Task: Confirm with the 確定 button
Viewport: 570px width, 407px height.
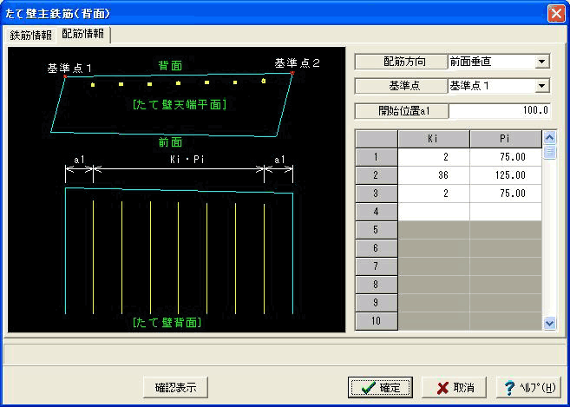Action: (380, 387)
